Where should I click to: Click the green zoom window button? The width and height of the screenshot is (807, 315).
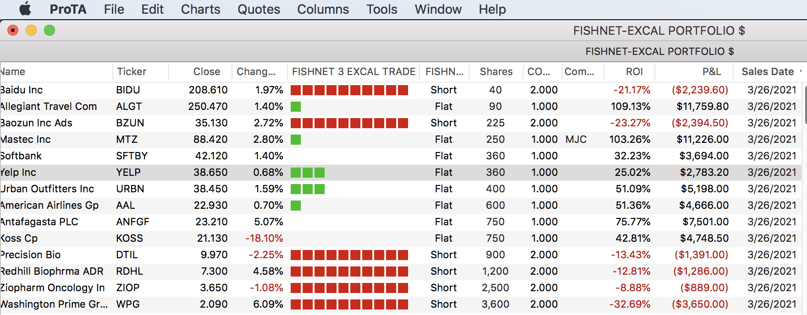(50, 31)
